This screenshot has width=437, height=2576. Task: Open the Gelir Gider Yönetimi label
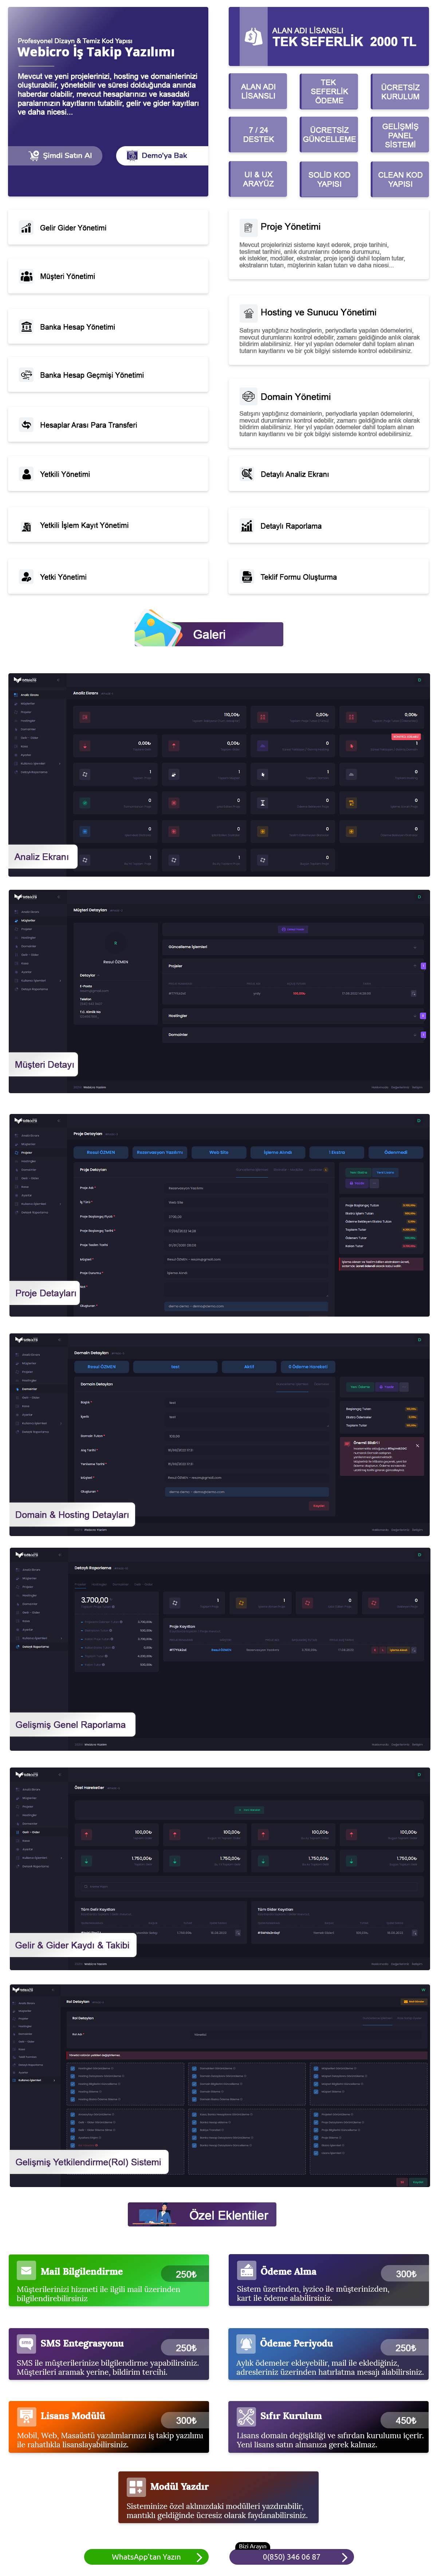73,228
